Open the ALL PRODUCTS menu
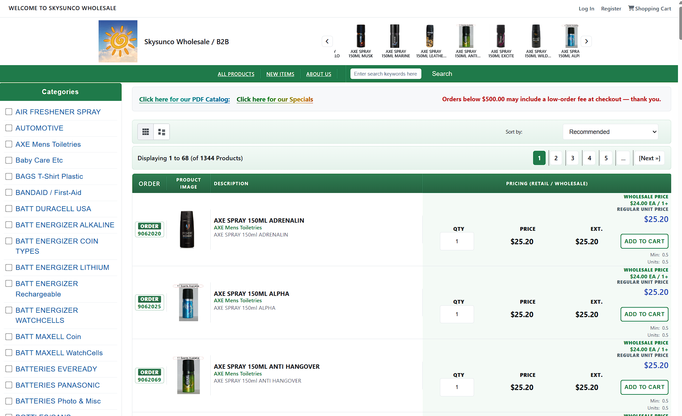The width and height of the screenshot is (682, 416). (236, 74)
